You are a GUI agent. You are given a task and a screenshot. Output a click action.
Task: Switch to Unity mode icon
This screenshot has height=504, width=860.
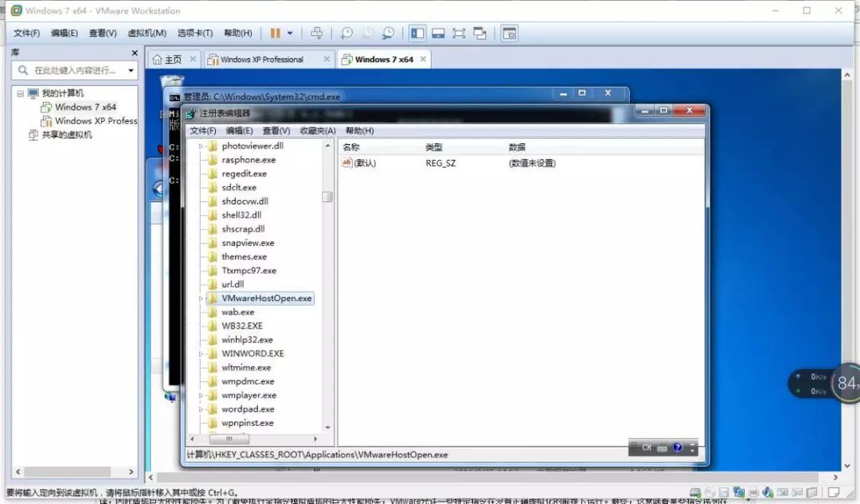pyautogui.click(x=480, y=33)
